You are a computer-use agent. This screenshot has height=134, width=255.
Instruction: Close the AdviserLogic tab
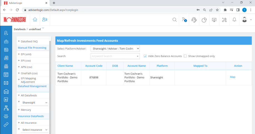tap(46, 3)
